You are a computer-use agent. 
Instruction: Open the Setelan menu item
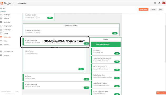coord(6,45)
